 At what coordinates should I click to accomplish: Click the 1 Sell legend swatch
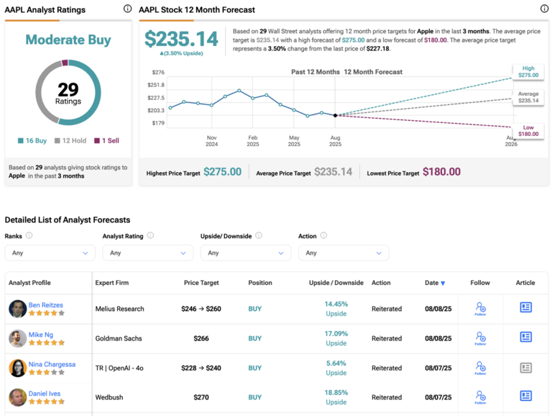click(97, 140)
